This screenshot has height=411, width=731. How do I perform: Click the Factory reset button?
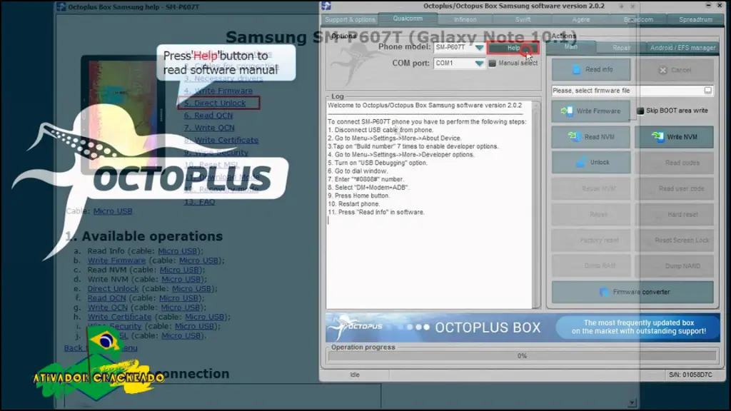click(x=590, y=240)
